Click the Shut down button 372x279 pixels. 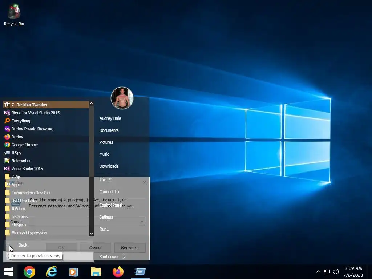[x=108, y=256]
